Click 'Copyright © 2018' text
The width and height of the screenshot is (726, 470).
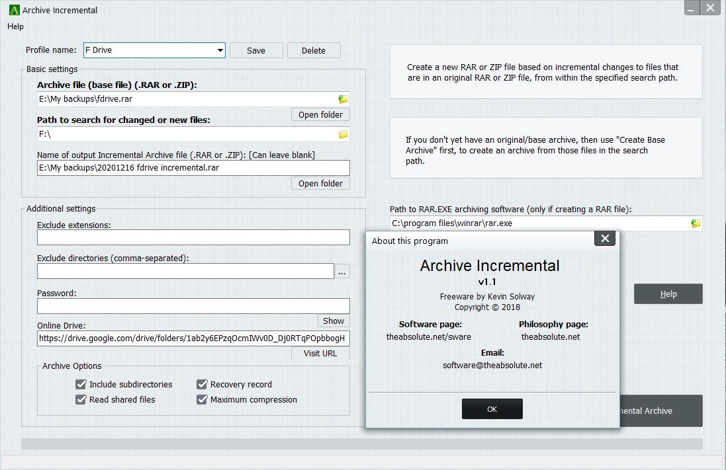click(487, 307)
